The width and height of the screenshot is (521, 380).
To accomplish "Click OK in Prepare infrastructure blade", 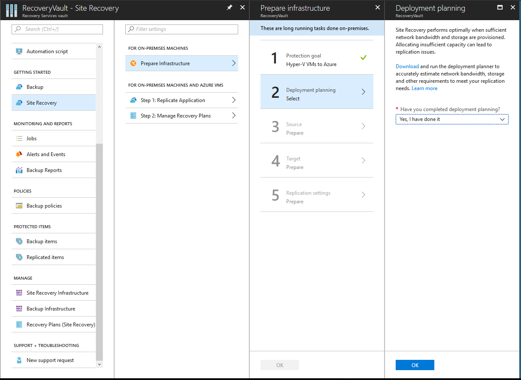I will [280, 365].
